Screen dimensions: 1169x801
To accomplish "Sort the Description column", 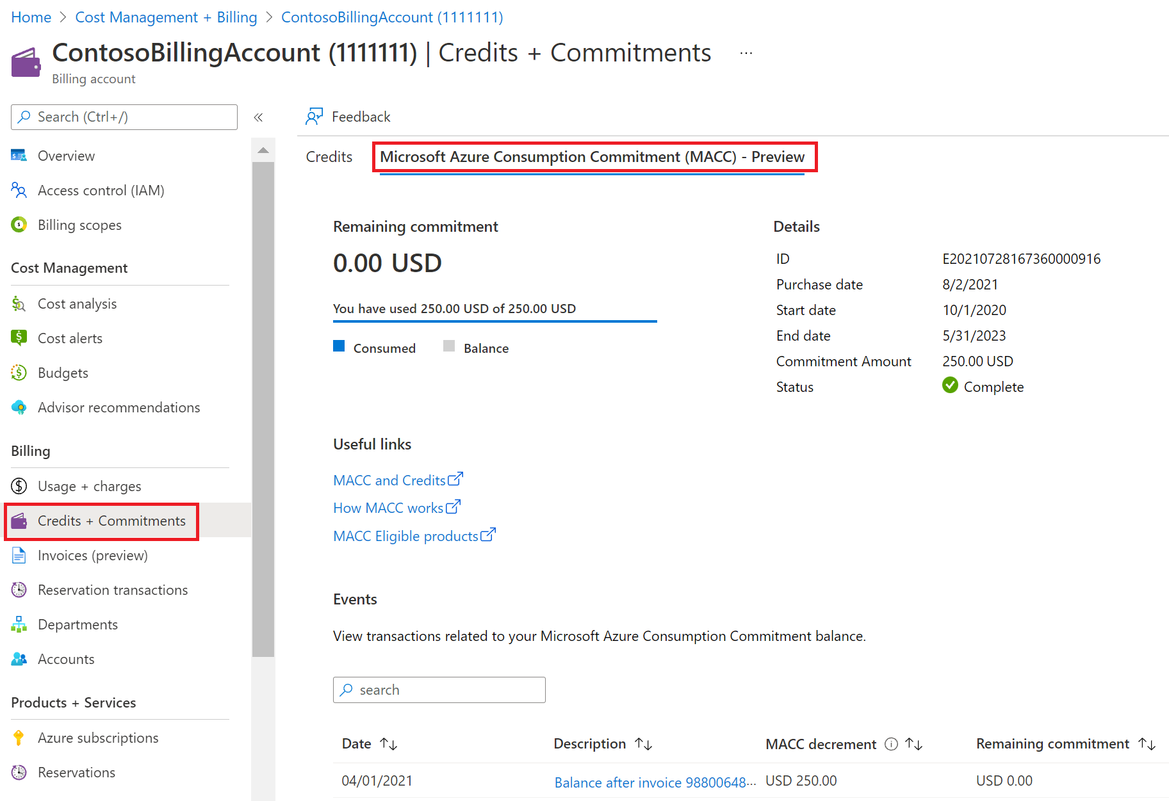I will click(643, 744).
